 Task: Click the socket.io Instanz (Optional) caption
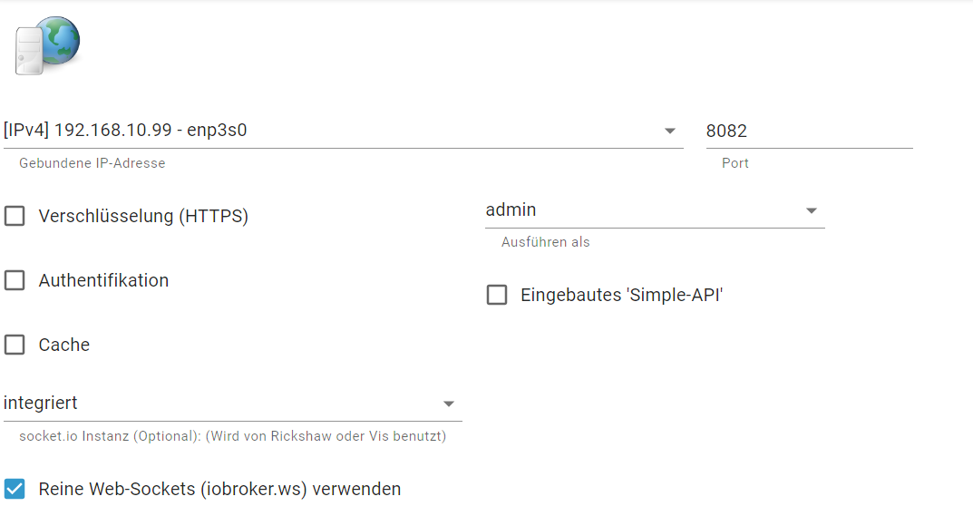(233, 436)
